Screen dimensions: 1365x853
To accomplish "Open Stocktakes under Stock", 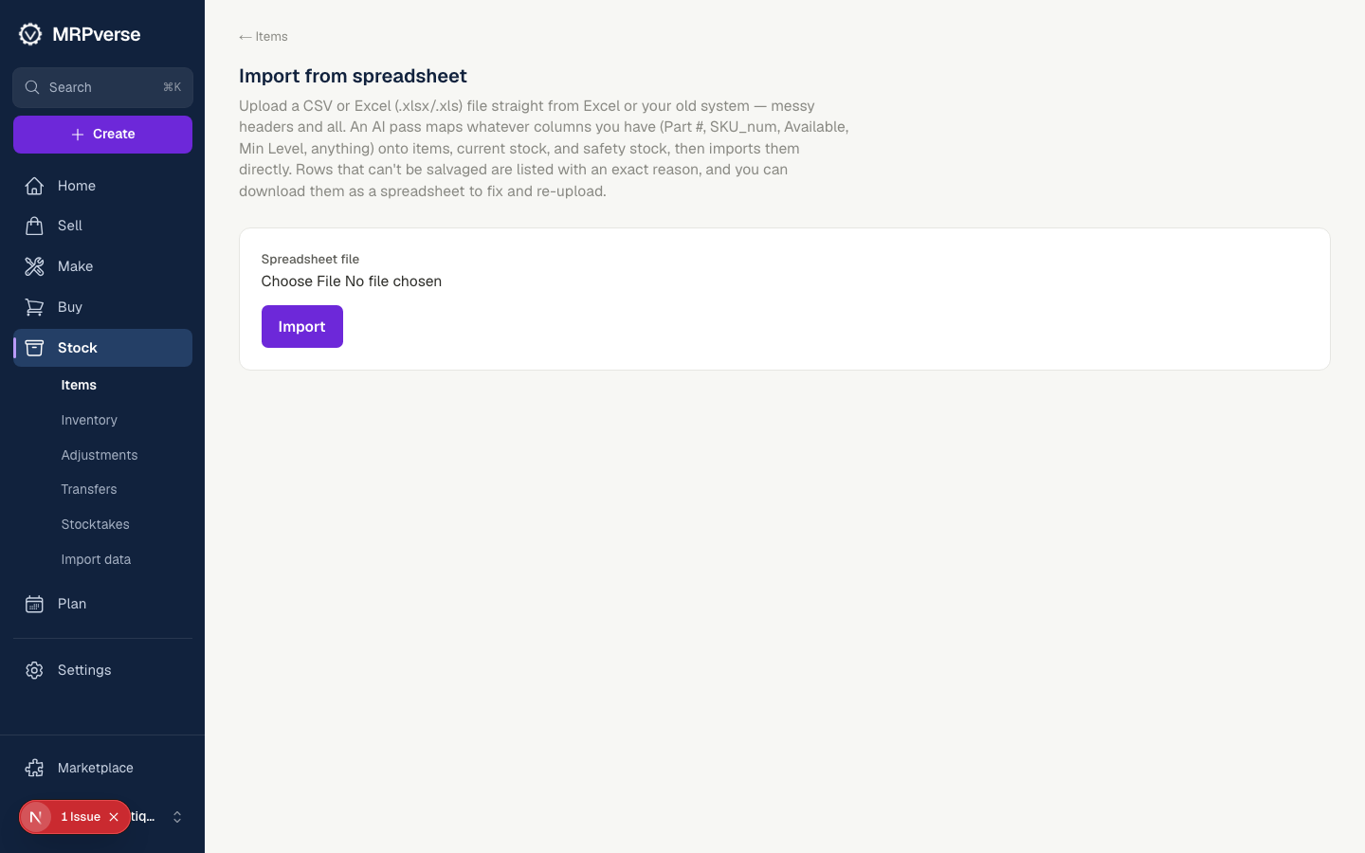I will (x=95, y=524).
